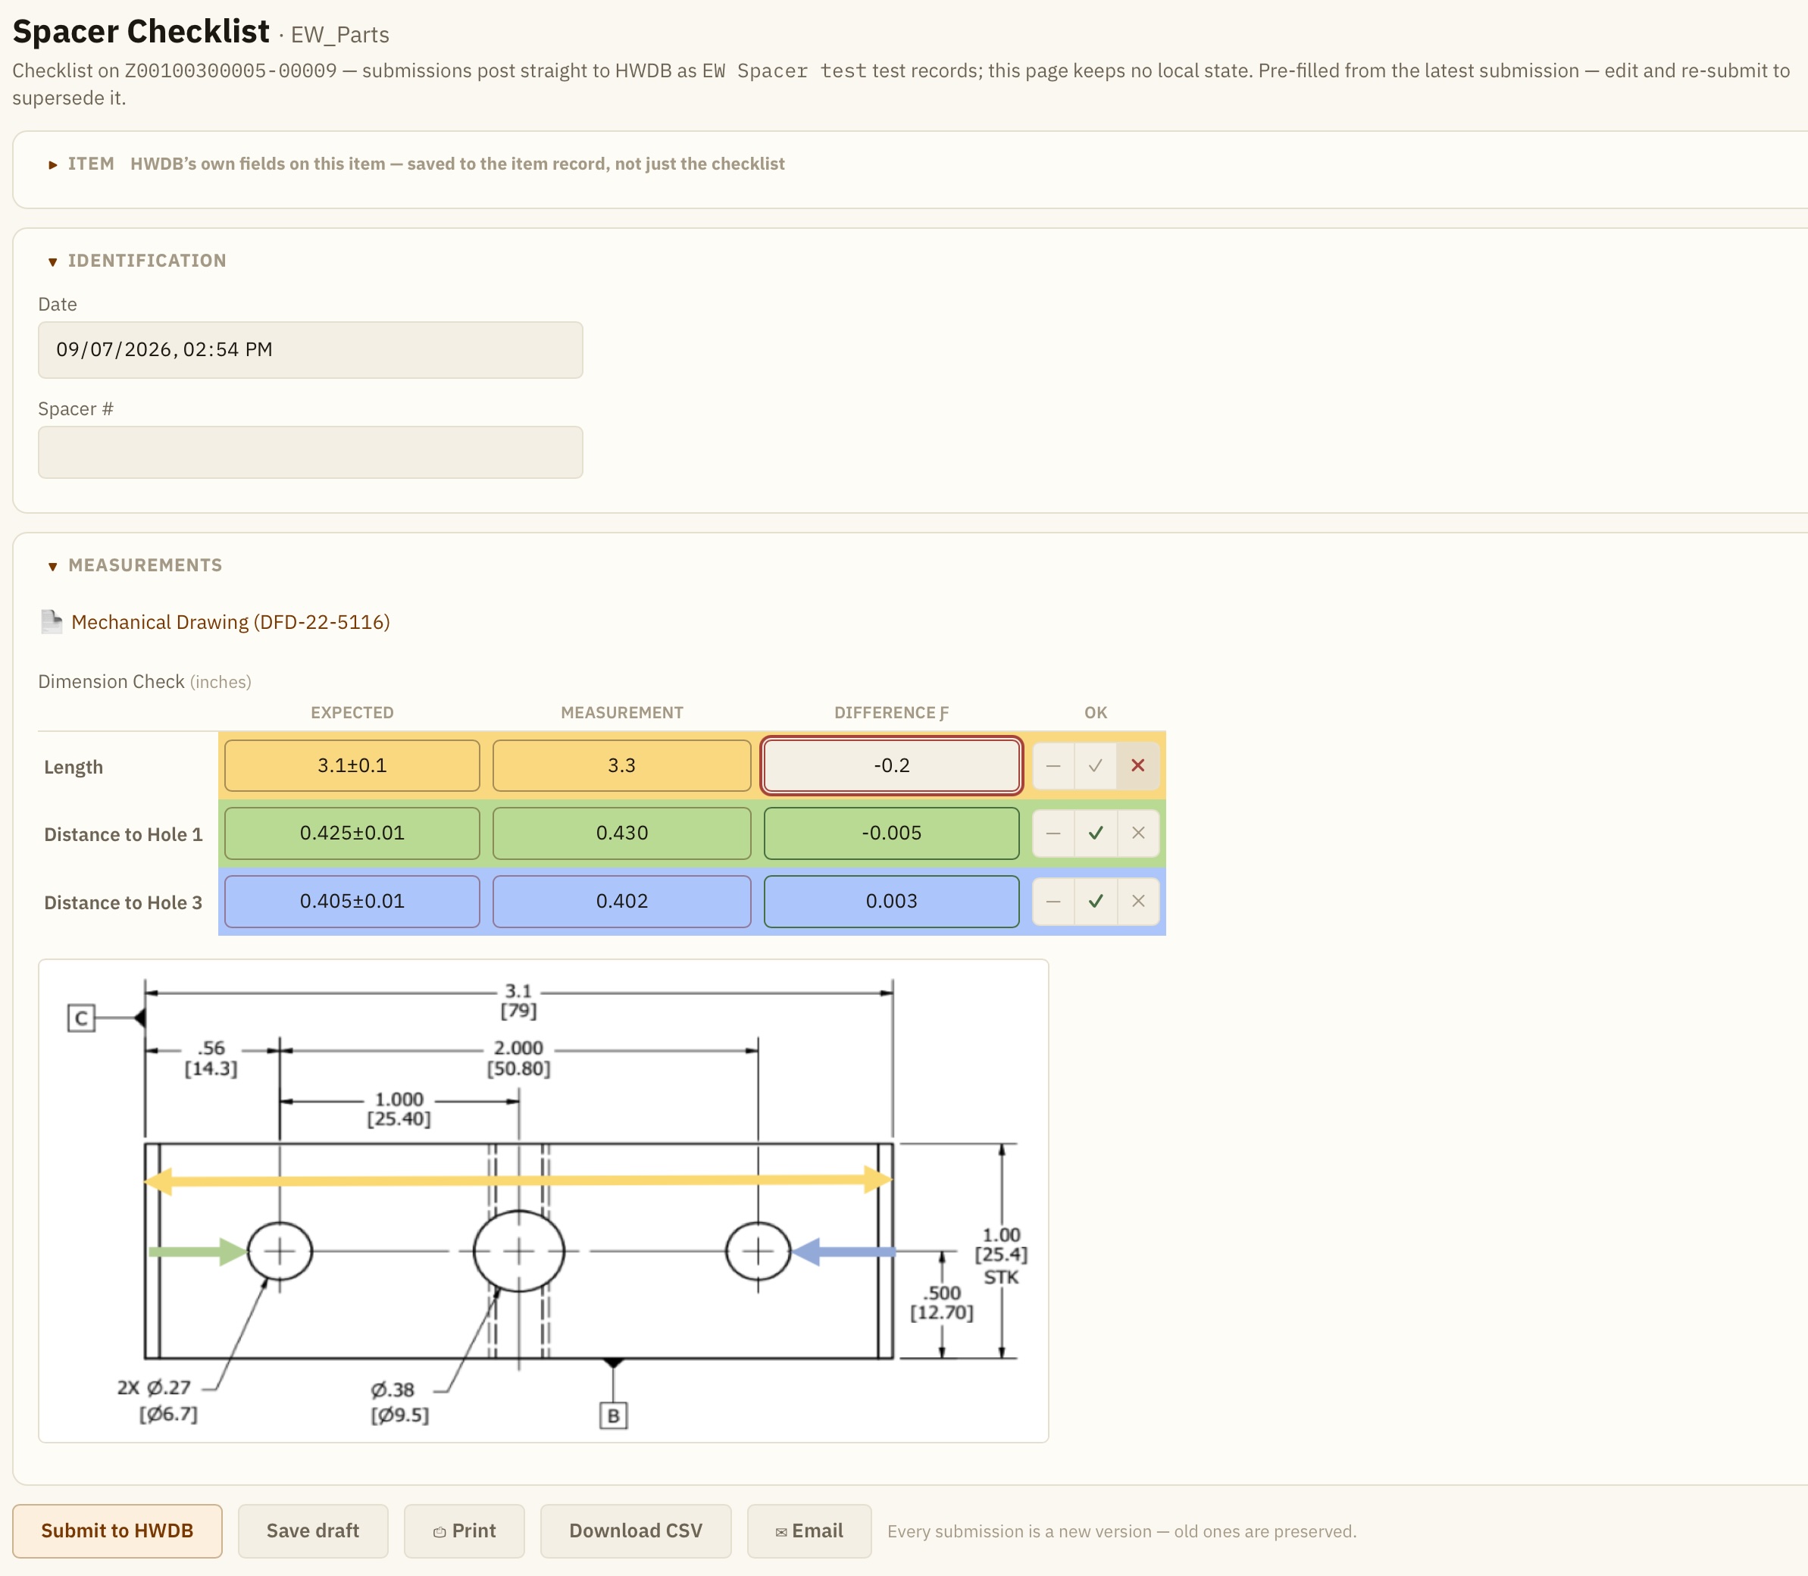The width and height of the screenshot is (1808, 1576).
Task: Save draft of the checklist
Action: coord(313,1531)
